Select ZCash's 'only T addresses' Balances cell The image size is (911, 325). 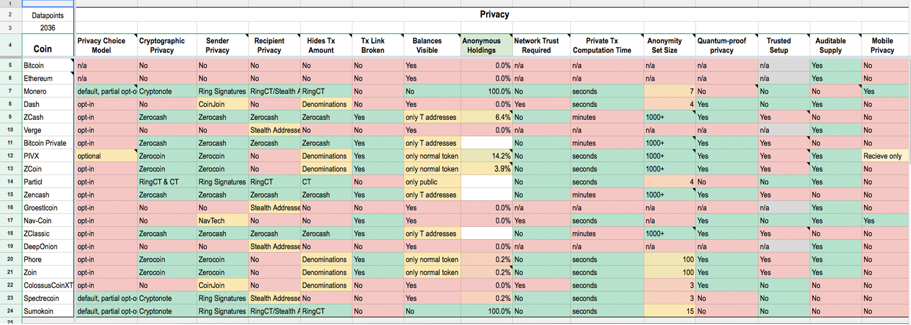click(x=432, y=117)
